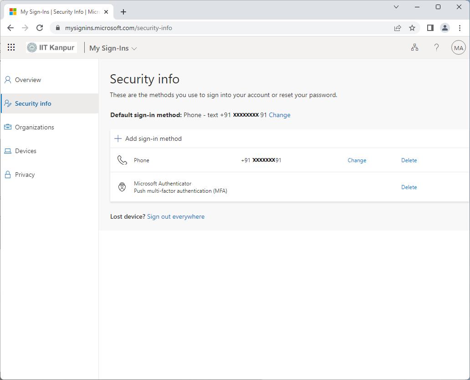
Task: Open Organizations in the sidebar
Action: [x=34, y=127]
